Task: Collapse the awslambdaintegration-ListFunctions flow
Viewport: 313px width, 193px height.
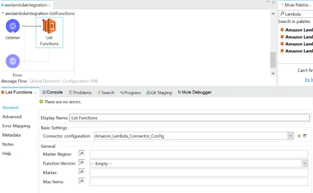Action: tap(3, 13)
